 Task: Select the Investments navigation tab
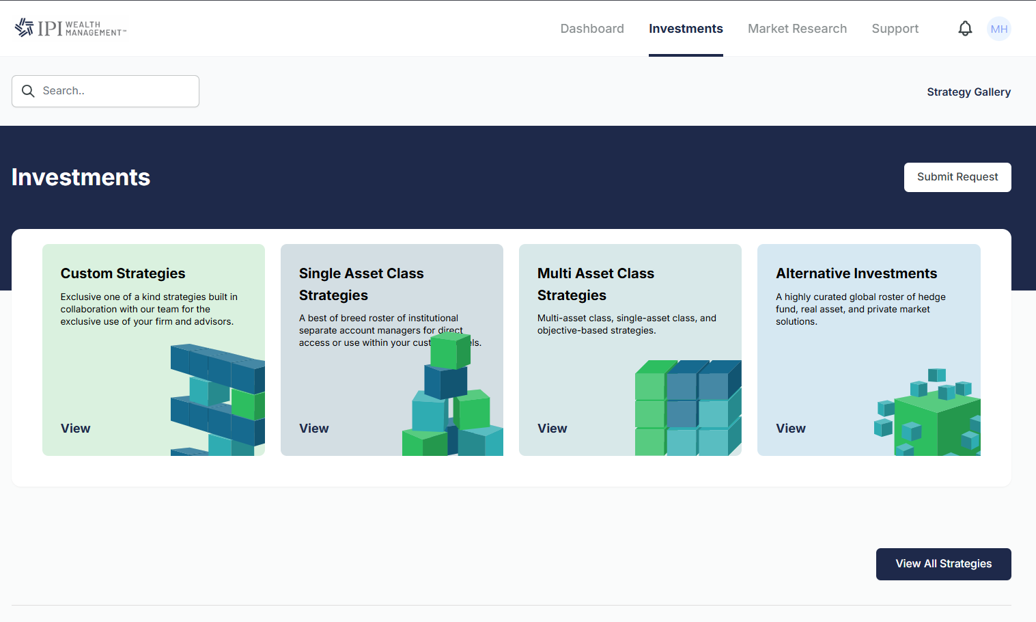685,29
